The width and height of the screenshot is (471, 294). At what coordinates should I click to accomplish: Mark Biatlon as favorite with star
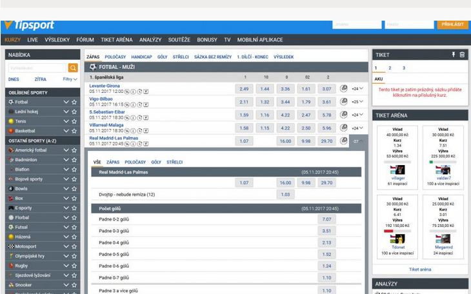(x=74, y=170)
